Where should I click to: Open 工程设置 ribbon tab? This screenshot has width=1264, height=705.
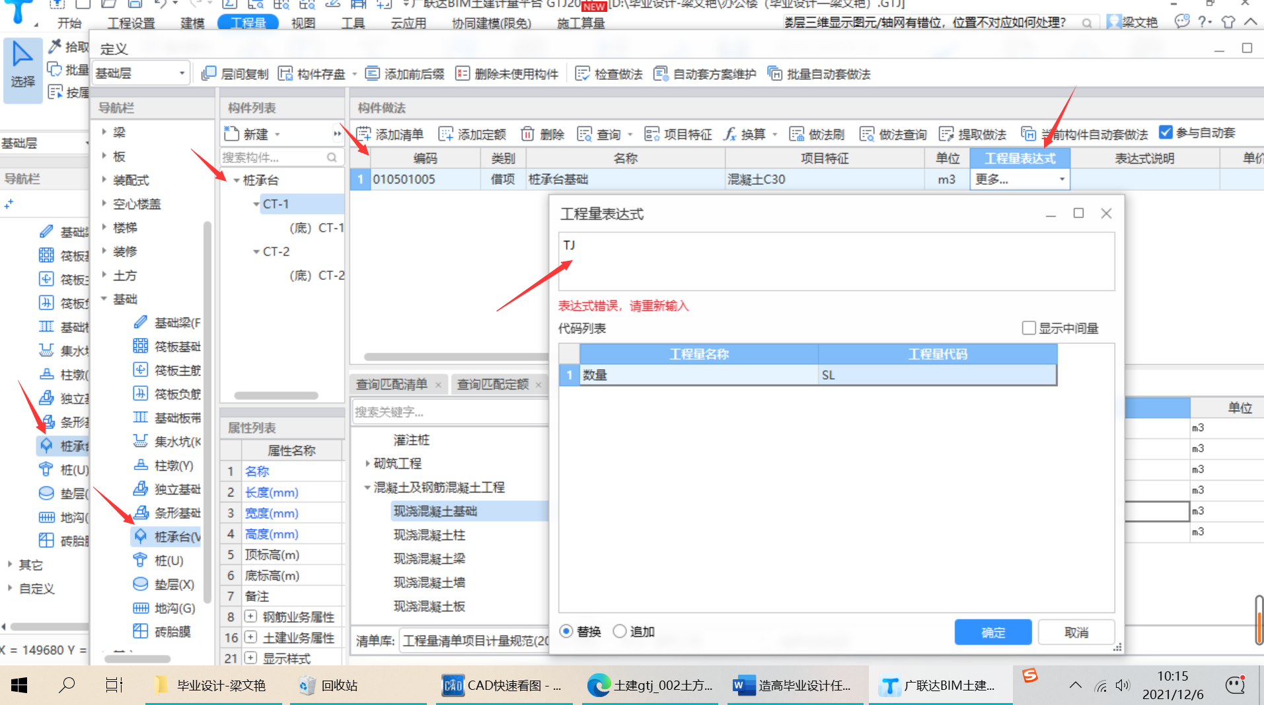[x=131, y=23]
